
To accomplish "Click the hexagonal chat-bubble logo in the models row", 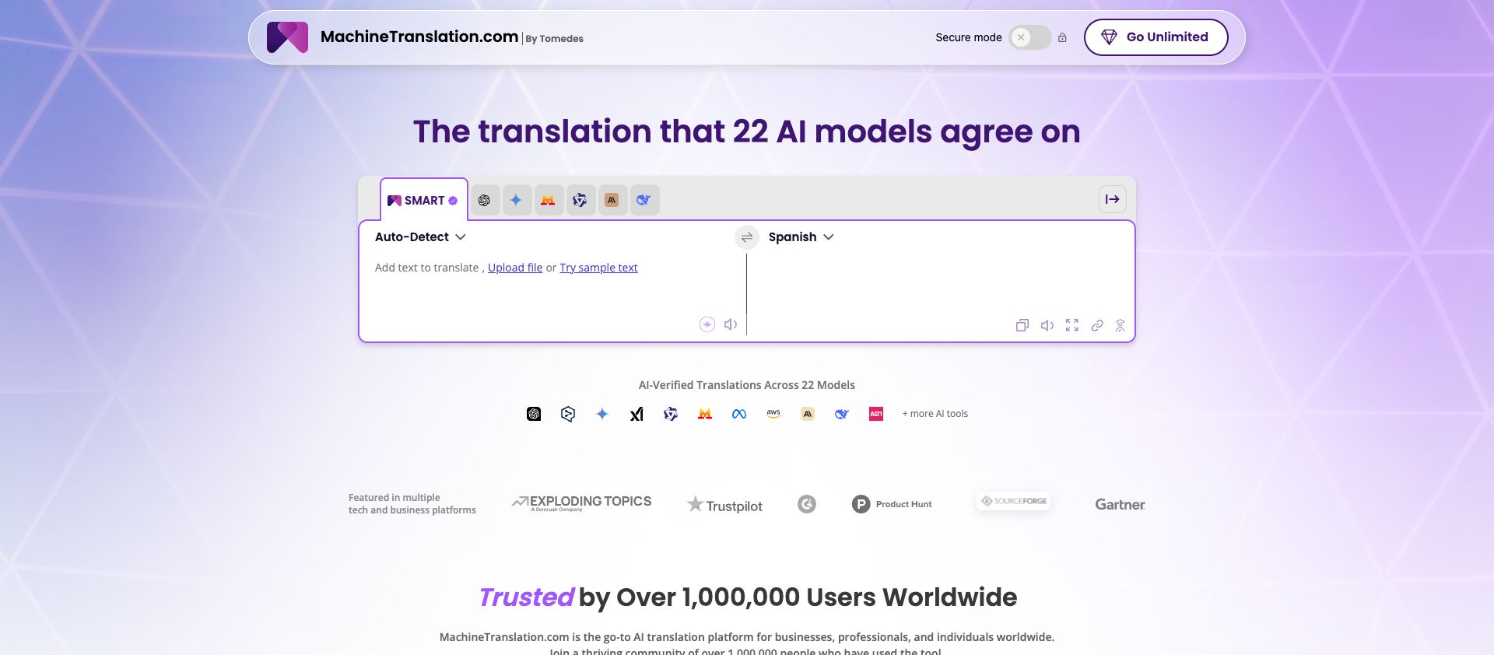I will tap(568, 414).
